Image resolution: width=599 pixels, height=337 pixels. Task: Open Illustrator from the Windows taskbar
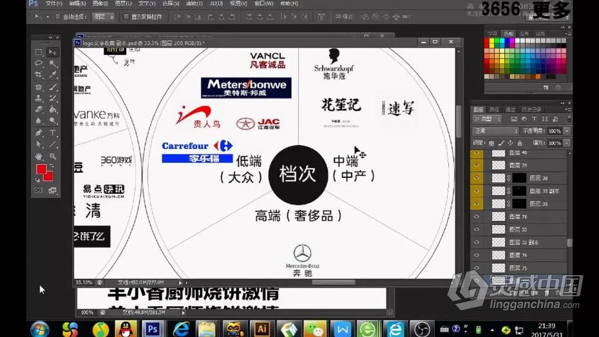point(261,329)
